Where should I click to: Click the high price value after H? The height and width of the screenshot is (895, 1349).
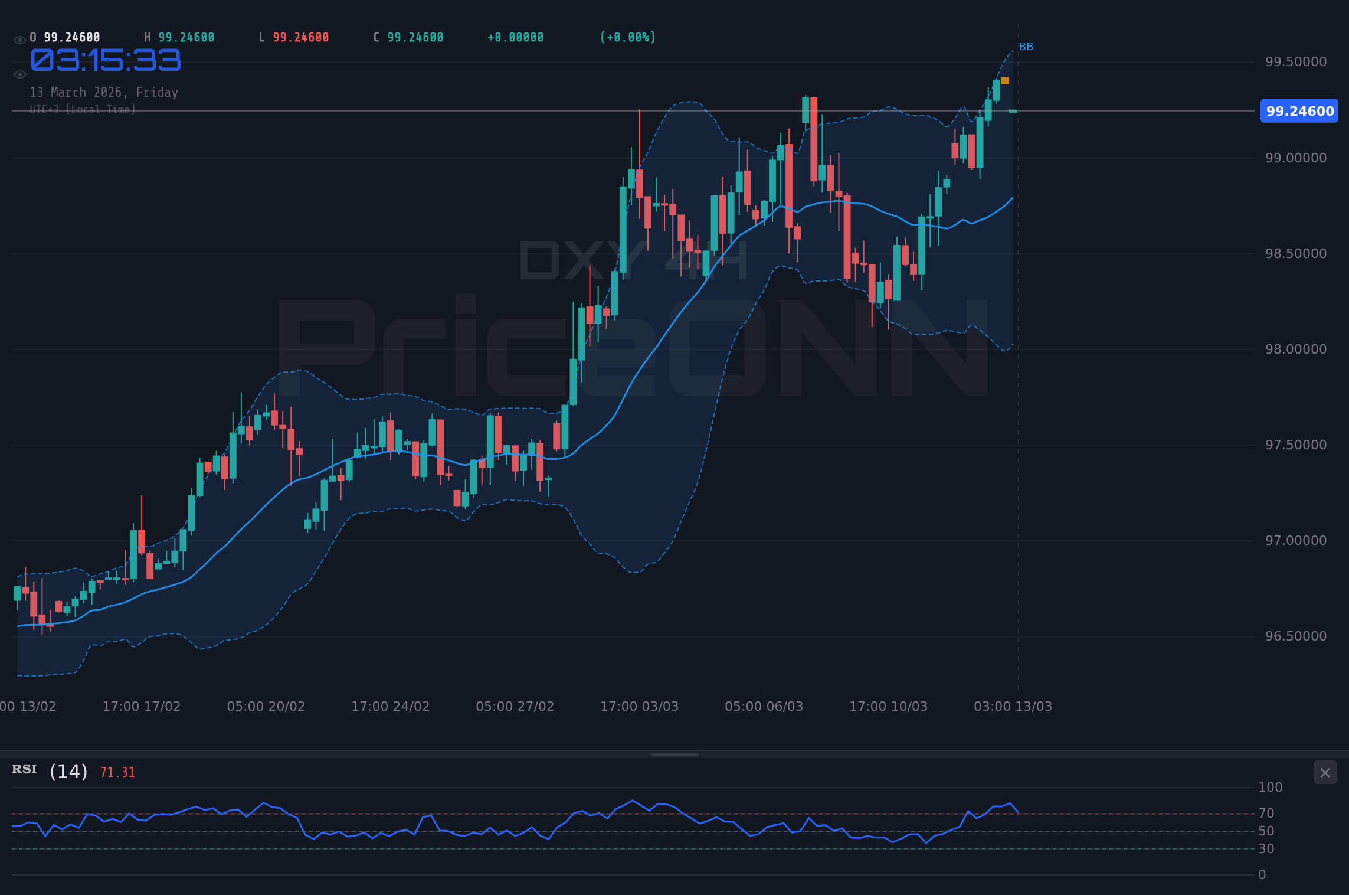[186, 37]
